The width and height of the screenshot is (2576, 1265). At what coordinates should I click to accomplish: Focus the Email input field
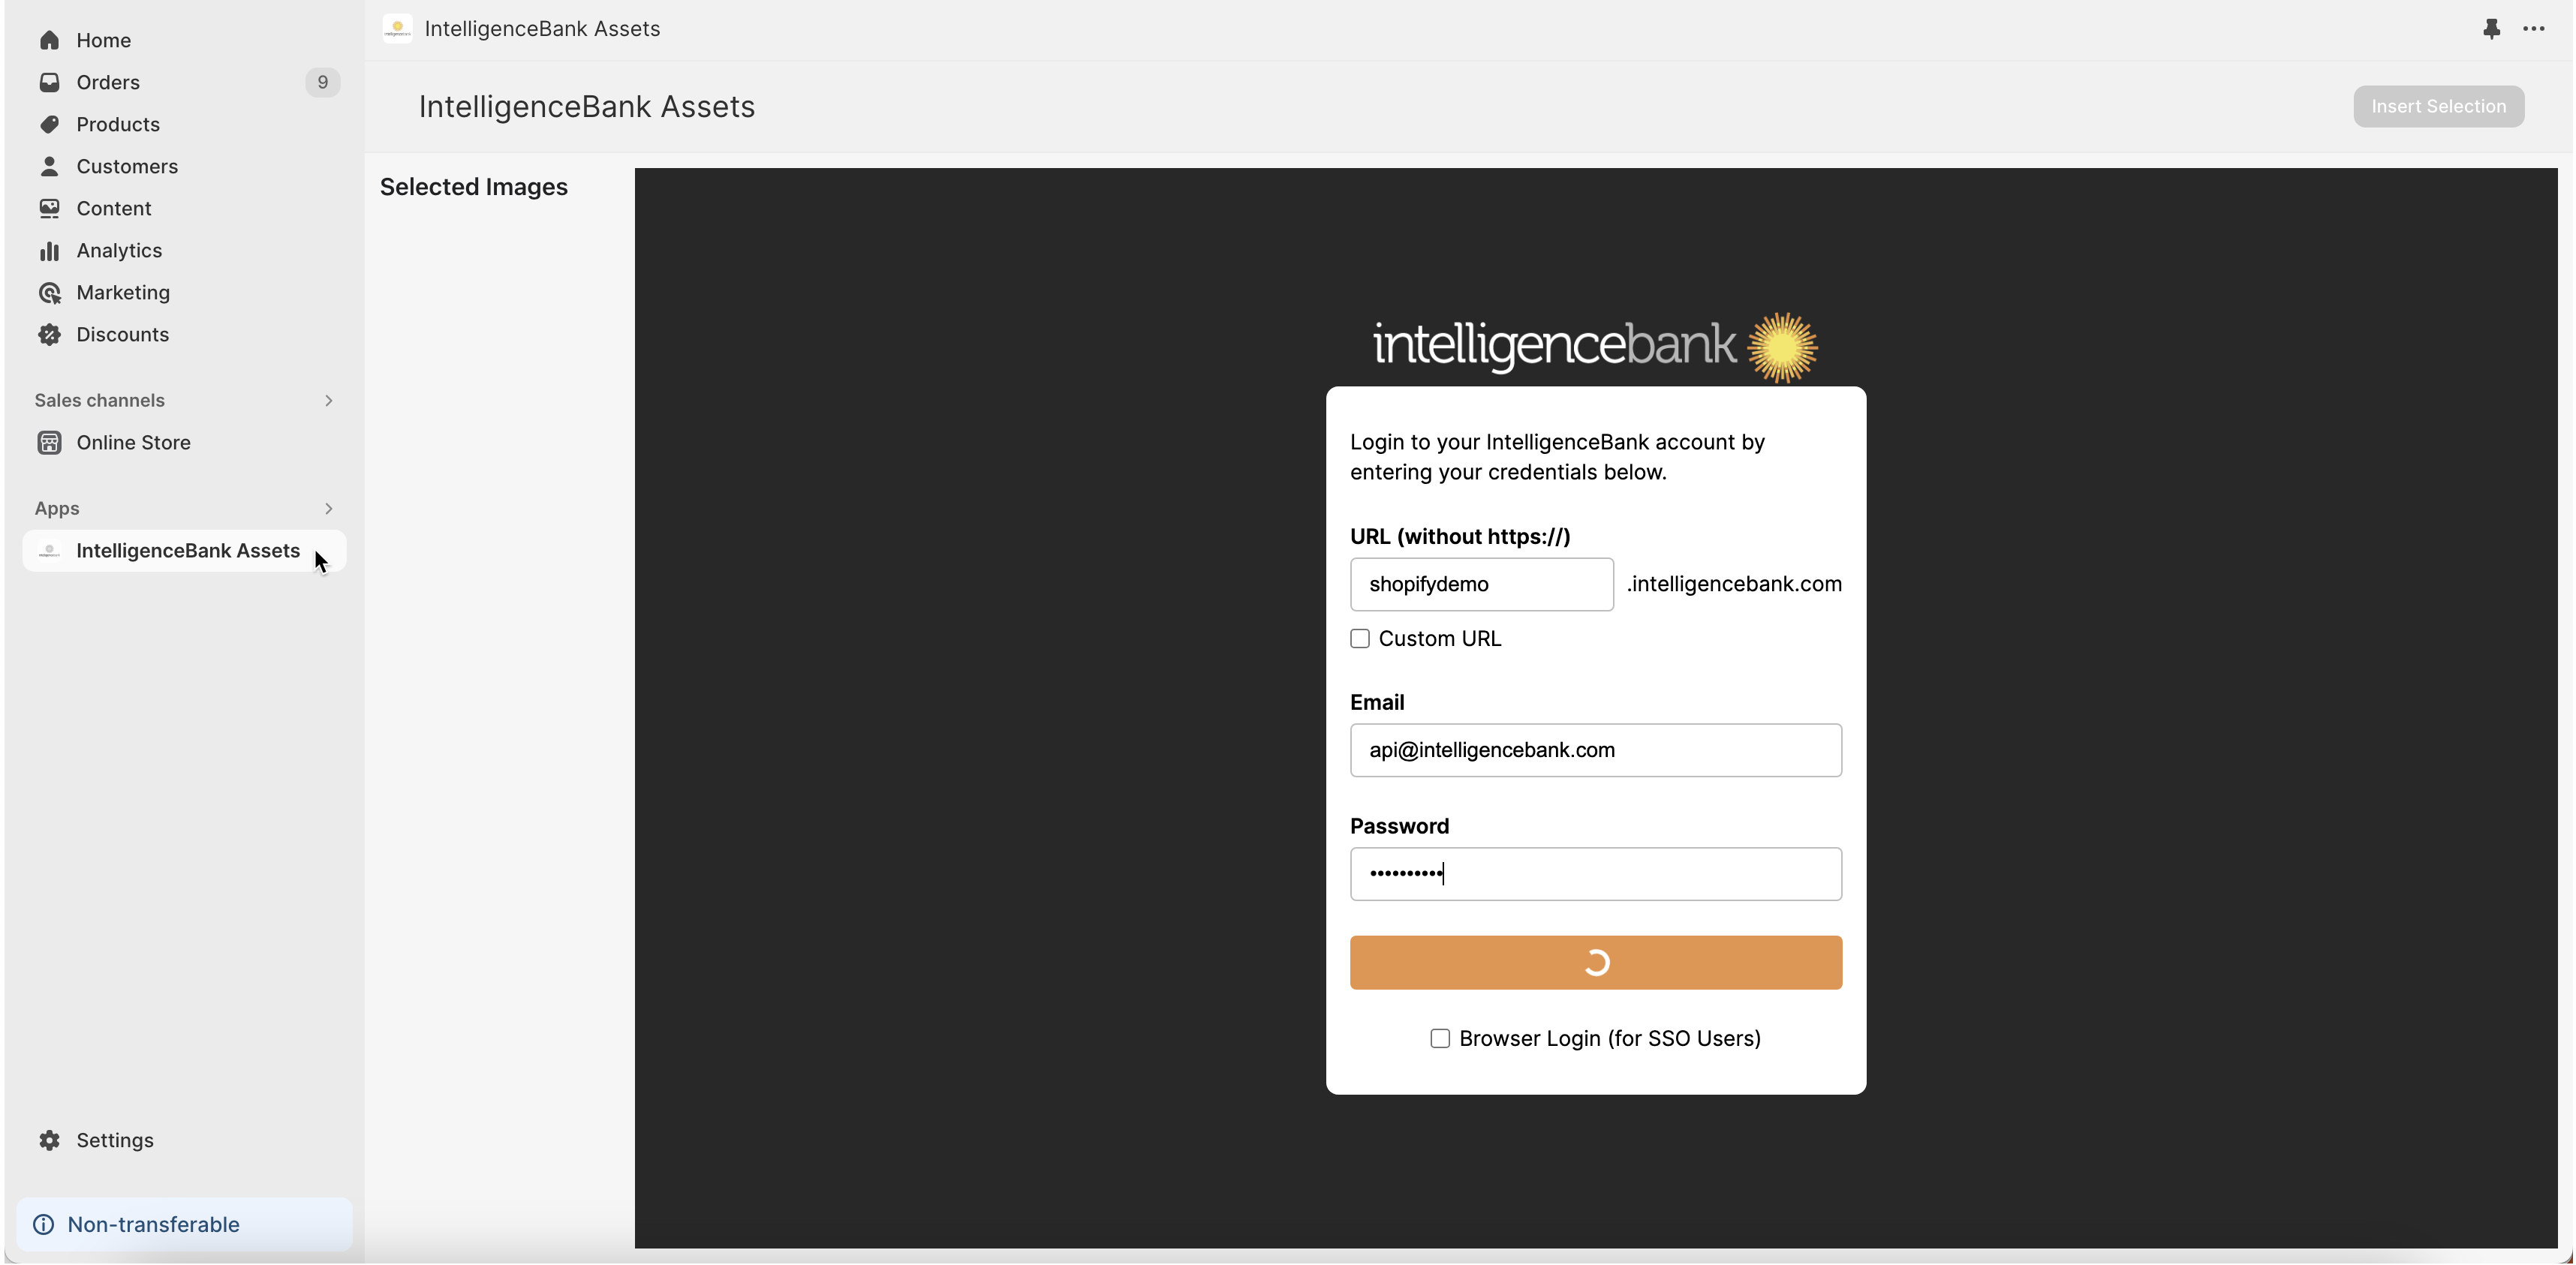(1596, 750)
